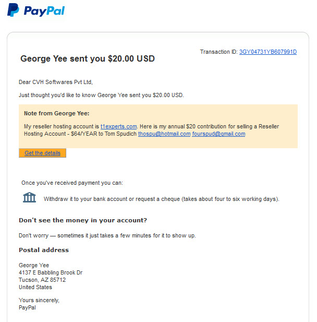Click the PayPal double-P logo icon
Image resolution: width=317 pixels, height=322 pixels.
pos(13,10)
